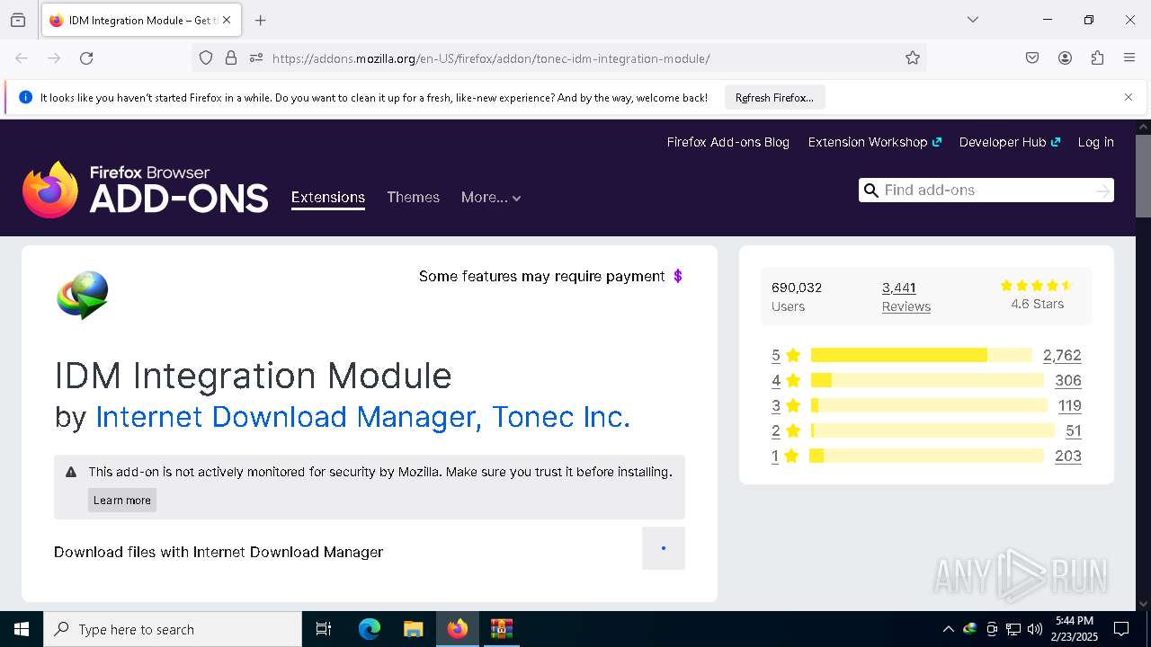Filter reviews by 5 star label
Image resolution: width=1151 pixels, height=647 pixels.
(x=786, y=355)
